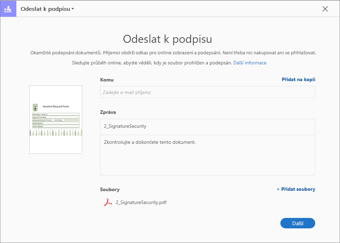Viewport: 340px width, 243px height.
Task: Open the Další informace link
Action: coord(250,63)
